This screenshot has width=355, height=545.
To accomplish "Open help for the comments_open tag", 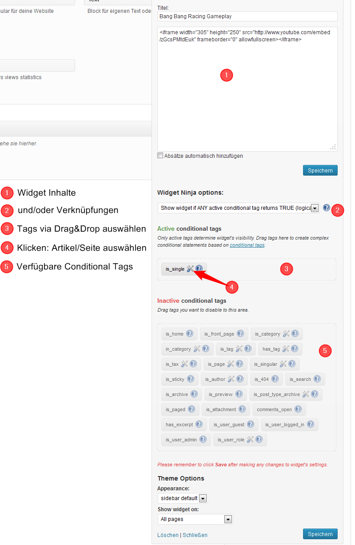I will pyautogui.click(x=298, y=409).
